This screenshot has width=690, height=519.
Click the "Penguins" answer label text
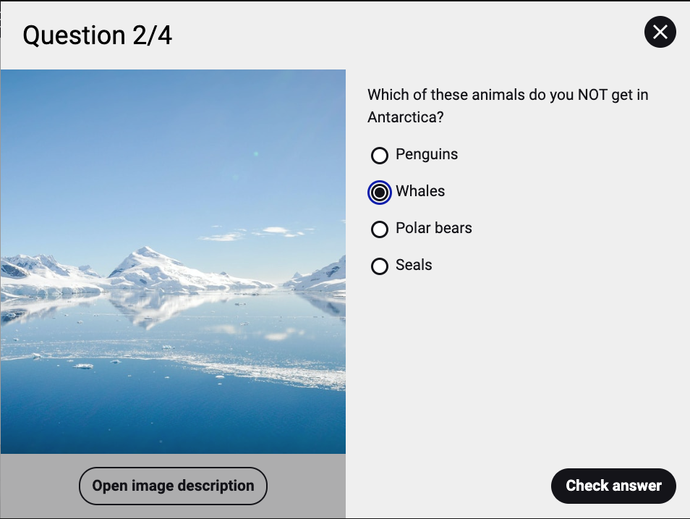427,155
